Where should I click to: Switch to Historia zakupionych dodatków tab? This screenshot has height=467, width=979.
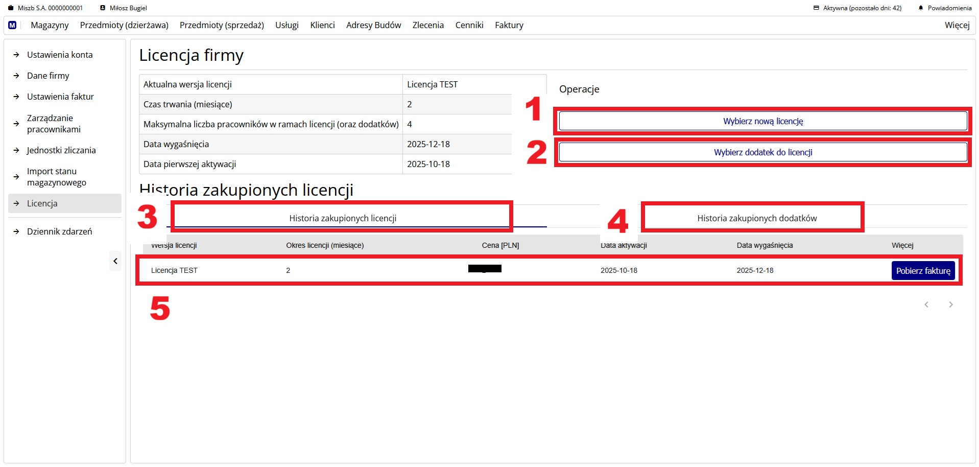(x=757, y=218)
